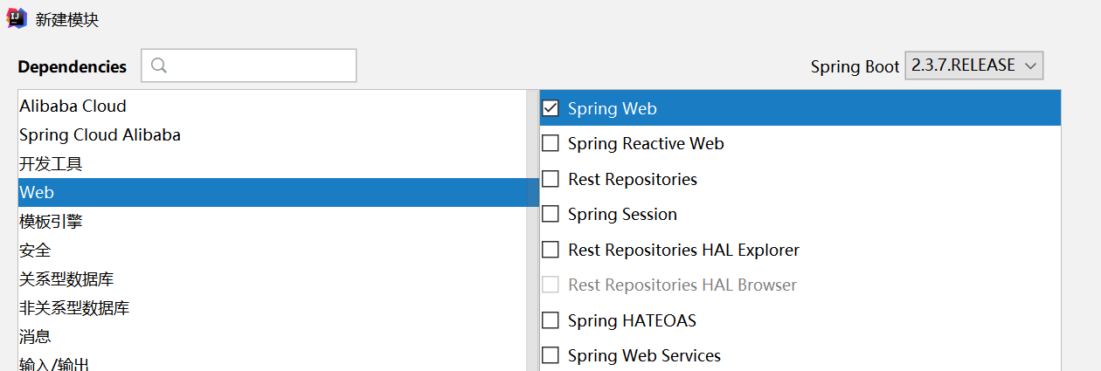Enable the Spring Reactive Web checkbox
1101x371 pixels.
click(550, 143)
